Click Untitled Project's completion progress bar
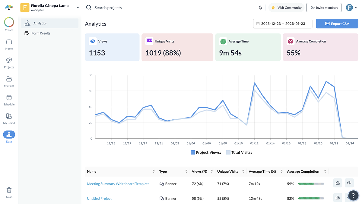The height and width of the screenshot is (204, 362). coord(311,198)
